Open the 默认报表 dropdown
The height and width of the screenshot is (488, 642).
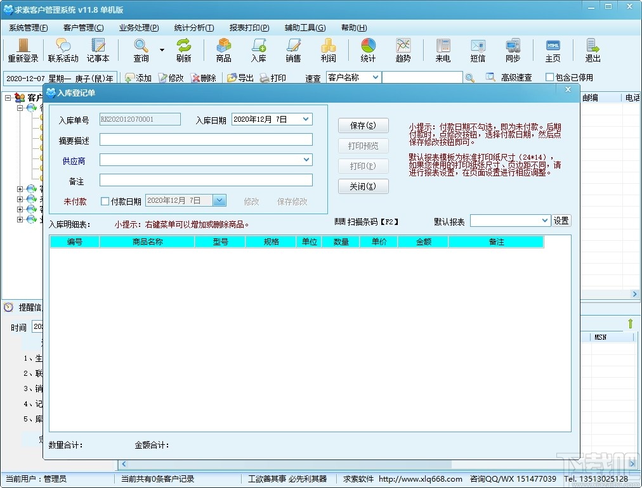(x=544, y=221)
